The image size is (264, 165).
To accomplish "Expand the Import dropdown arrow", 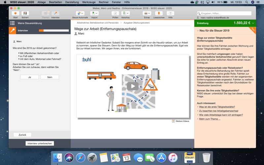I will (96, 13).
